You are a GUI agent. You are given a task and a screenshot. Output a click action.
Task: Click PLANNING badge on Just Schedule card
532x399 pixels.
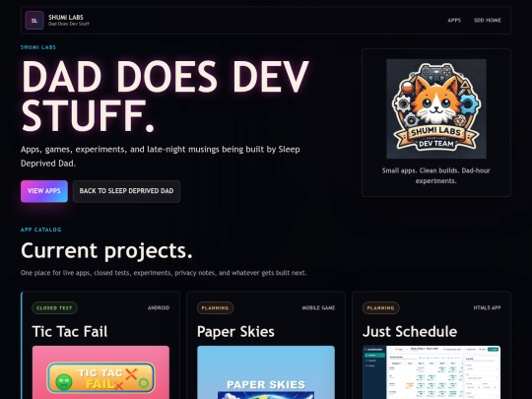(380, 308)
